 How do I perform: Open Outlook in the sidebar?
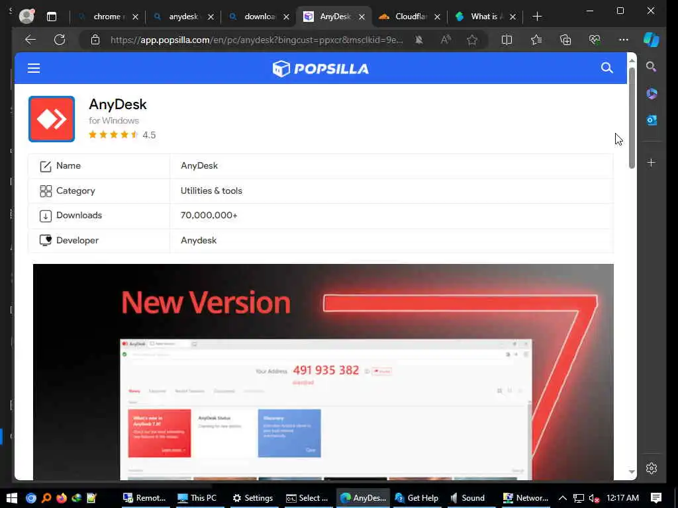pos(652,120)
